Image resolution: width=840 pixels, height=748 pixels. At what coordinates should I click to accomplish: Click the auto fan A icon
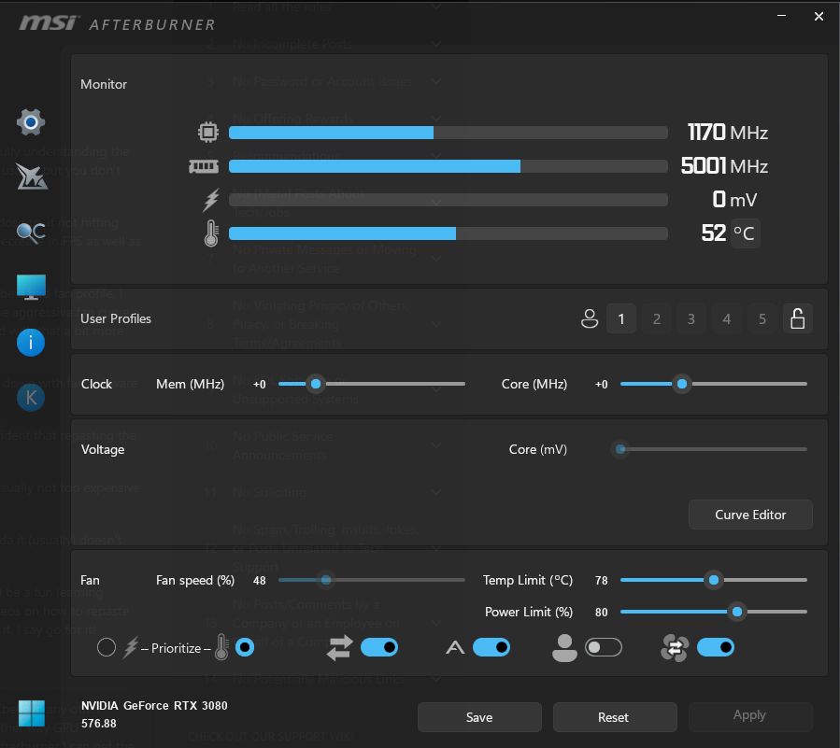(455, 648)
